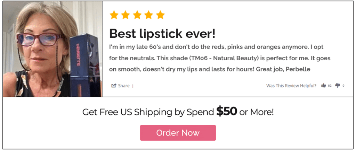This screenshot has width=356, height=150.
Task: Click the review text's first line
Action: 216,46
